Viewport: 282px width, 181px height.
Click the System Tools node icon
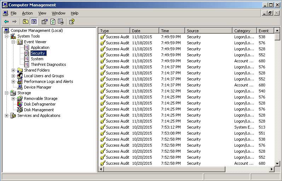[x=13, y=36]
